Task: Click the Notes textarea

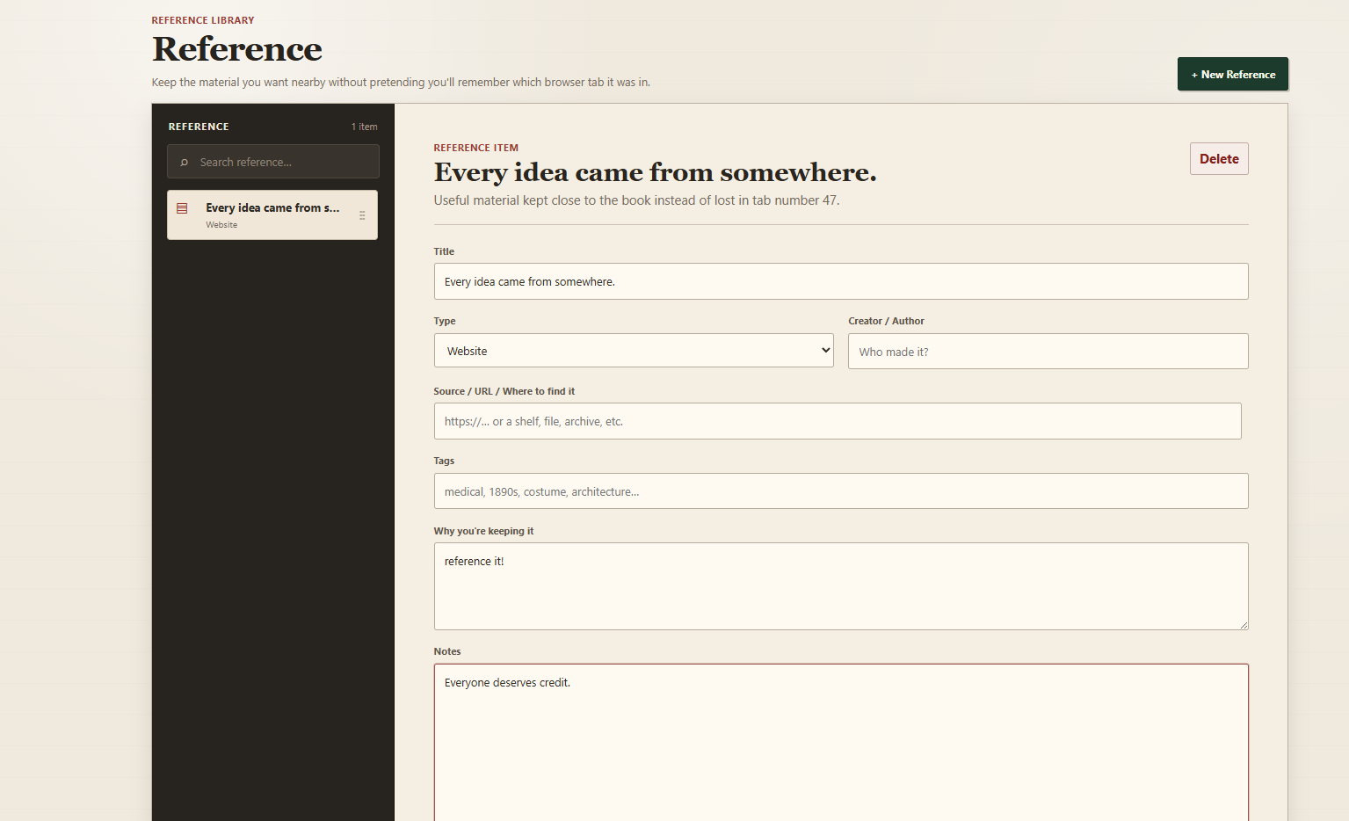Action: [841, 743]
